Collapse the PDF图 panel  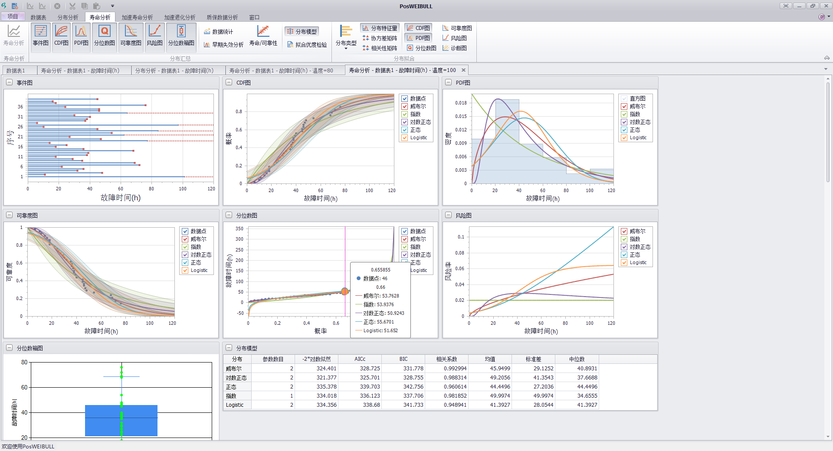click(448, 82)
